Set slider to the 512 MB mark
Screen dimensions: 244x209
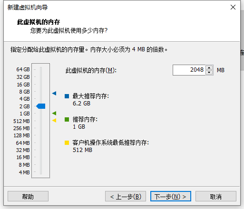(x=41, y=121)
